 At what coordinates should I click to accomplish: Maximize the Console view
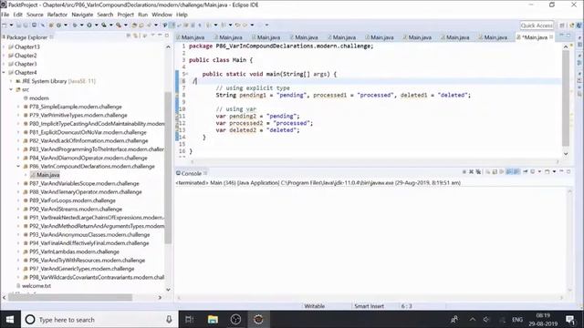tap(568, 171)
